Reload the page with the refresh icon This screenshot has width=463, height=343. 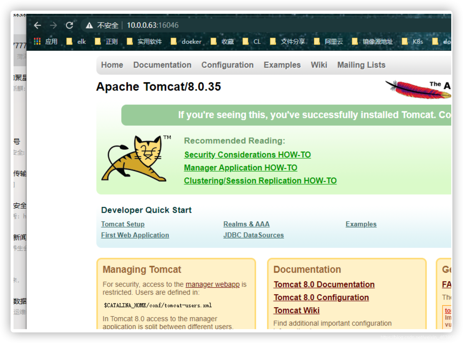coord(69,25)
